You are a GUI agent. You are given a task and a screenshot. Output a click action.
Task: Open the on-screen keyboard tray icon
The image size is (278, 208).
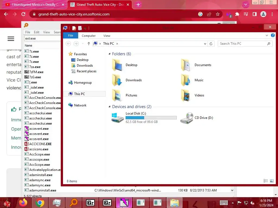point(224,203)
